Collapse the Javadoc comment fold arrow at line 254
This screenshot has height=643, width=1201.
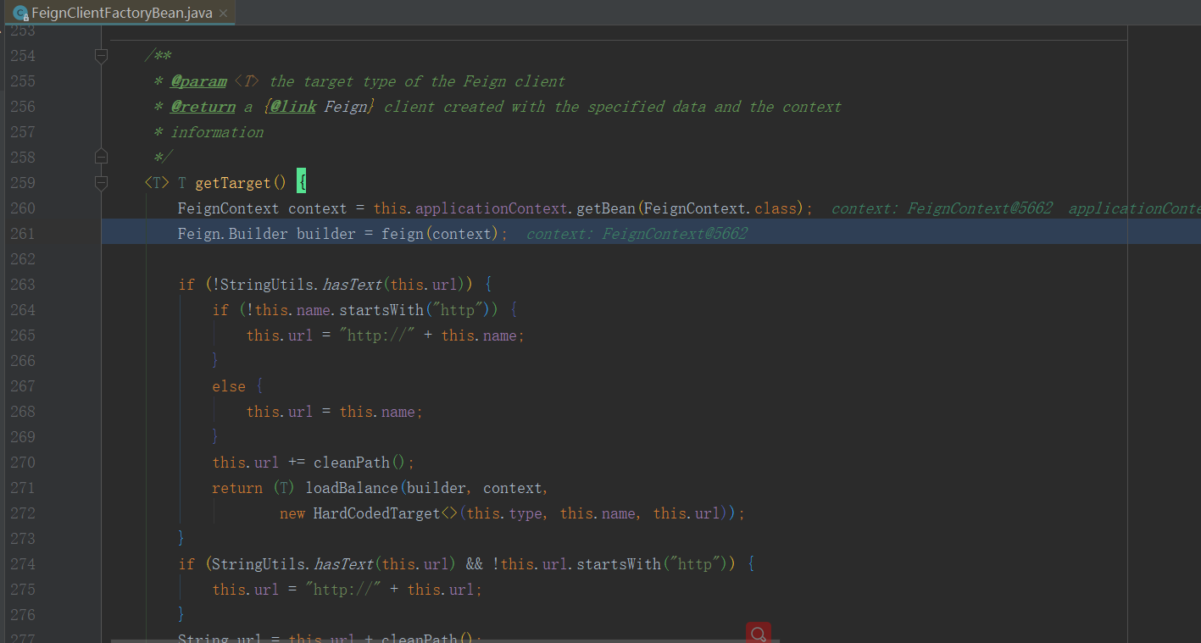(101, 55)
